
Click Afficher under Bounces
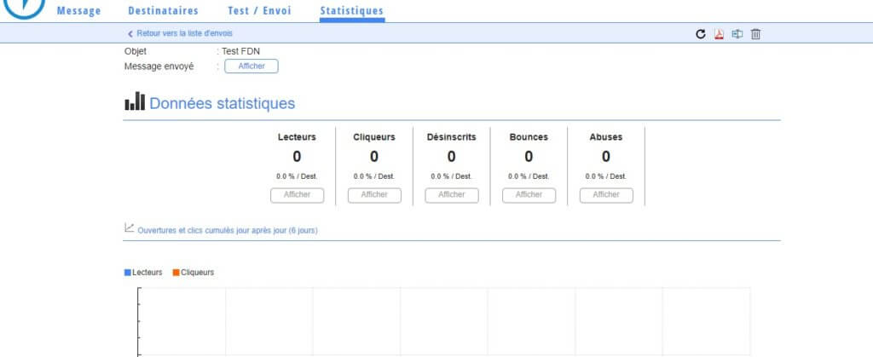point(529,195)
